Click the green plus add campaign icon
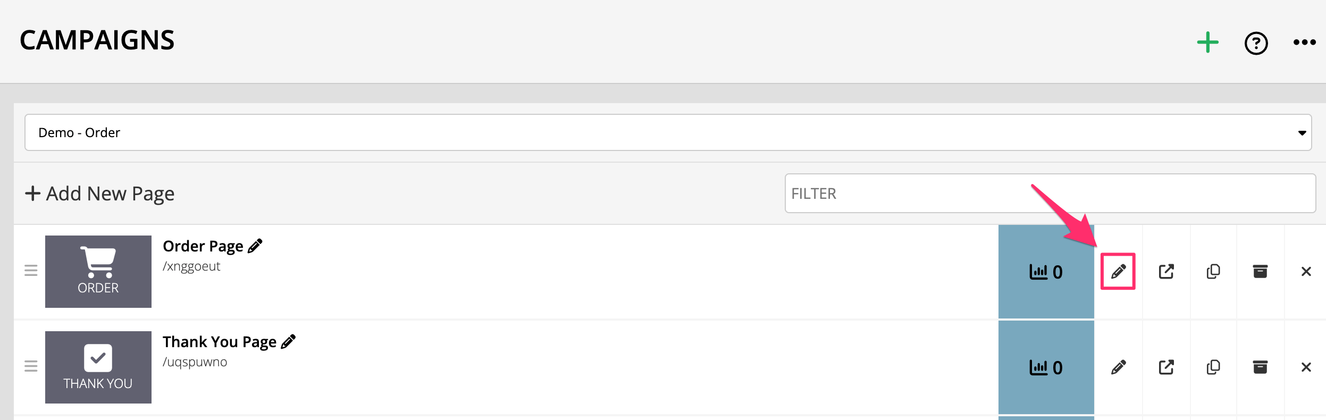Screen dimensions: 1326x420 pyautogui.click(x=1207, y=43)
